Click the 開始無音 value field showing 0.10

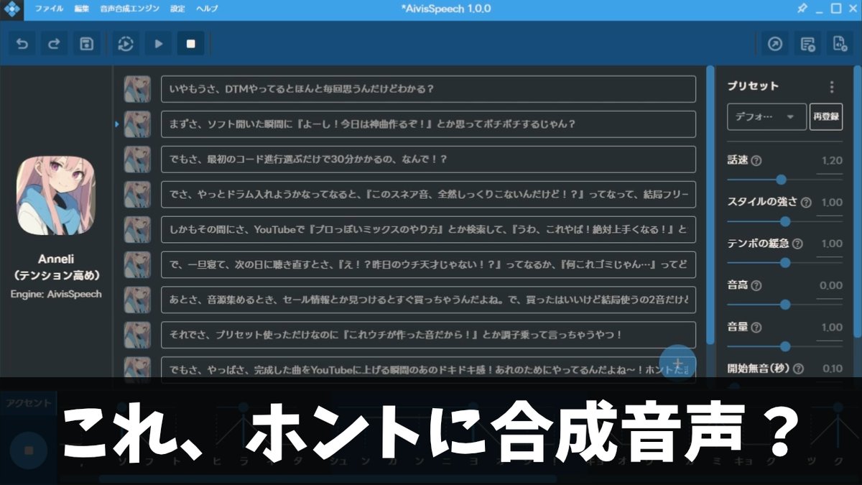tap(830, 370)
